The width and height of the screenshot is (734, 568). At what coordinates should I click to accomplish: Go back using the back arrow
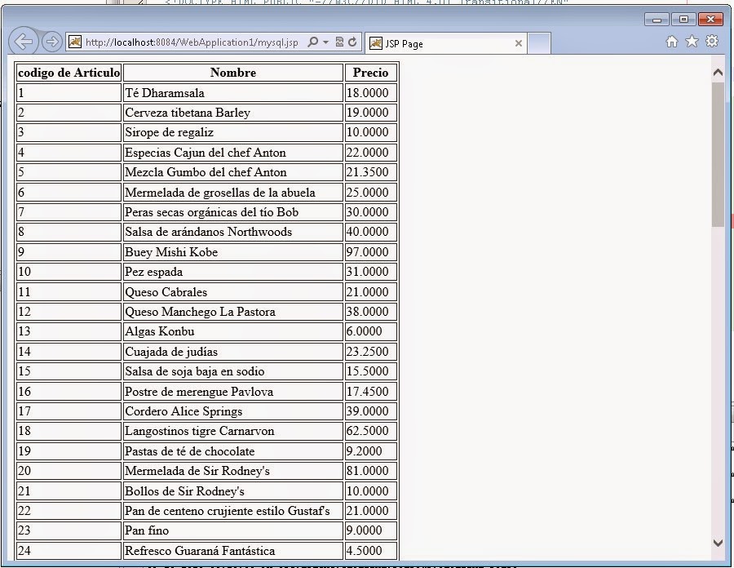click(x=23, y=41)
